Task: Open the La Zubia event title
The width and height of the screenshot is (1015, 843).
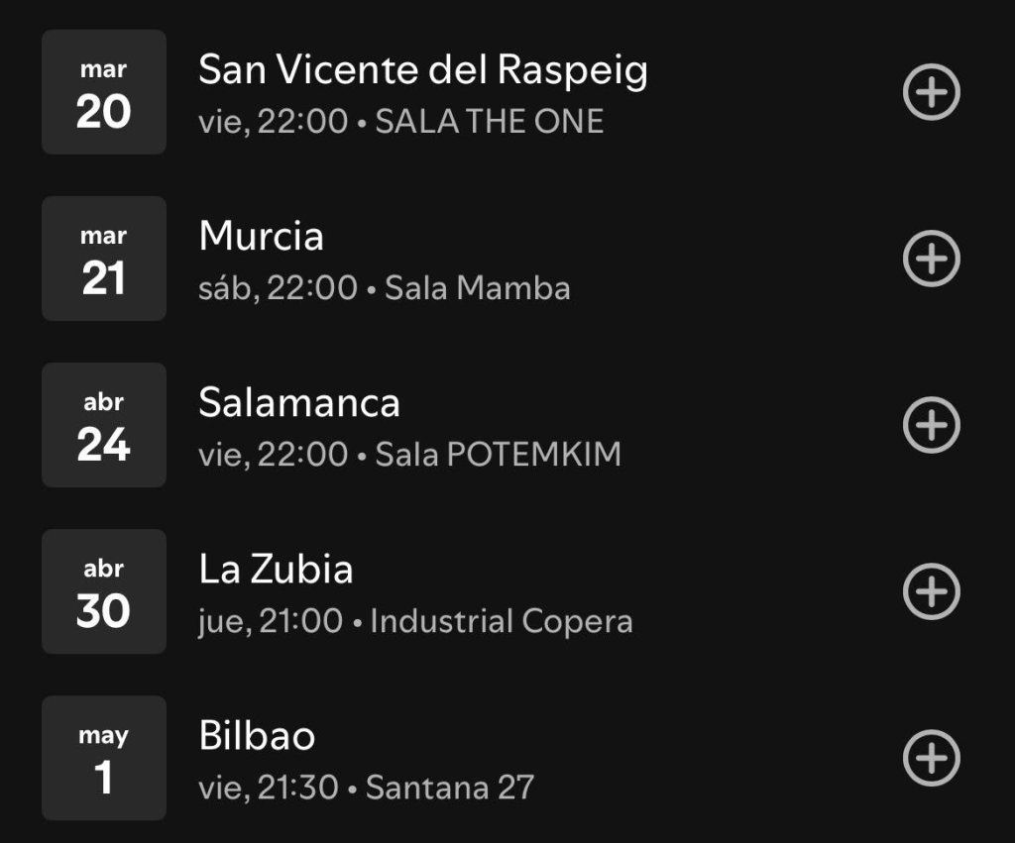Action: 276,570
